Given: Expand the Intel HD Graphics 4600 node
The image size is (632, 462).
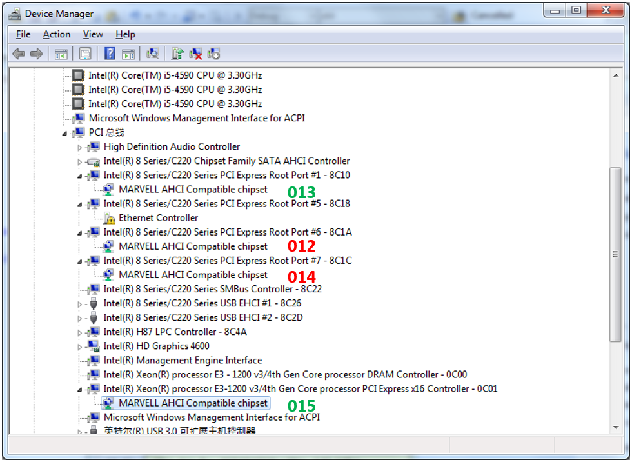Looking at the screenshot, I should [79, 347].
